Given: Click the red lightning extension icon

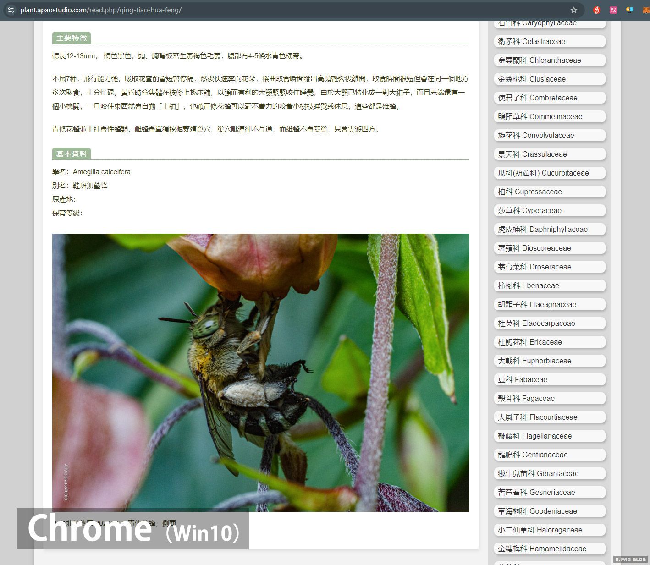Looking at the screenshot, I should pyautogui.click(x=596, y=10).
